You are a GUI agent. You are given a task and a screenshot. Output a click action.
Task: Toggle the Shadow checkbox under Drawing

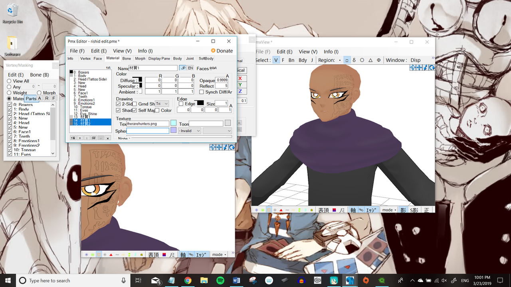pyautogui.click(x=119, y=110)
